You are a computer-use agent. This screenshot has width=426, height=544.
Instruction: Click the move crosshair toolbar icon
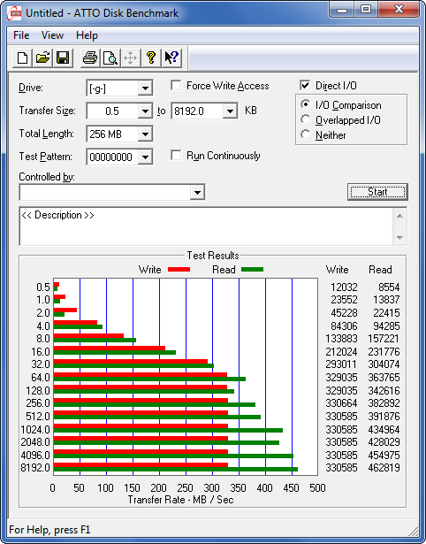click(x=130, y=58)
